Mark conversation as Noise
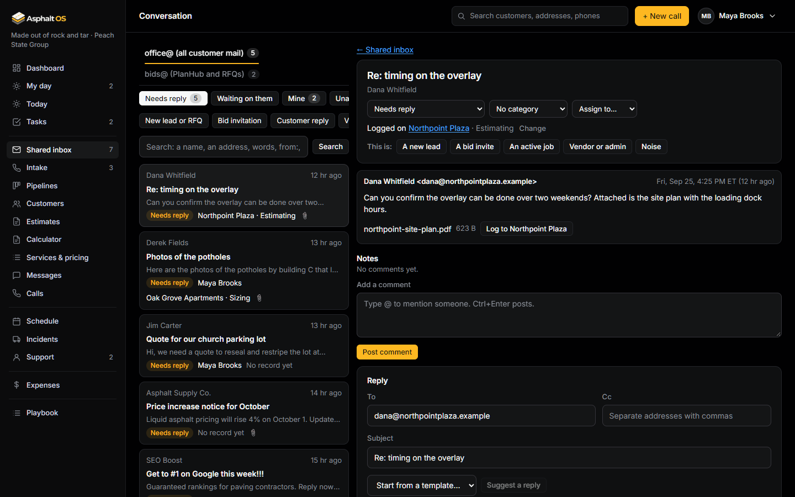The height and width of the screenshot is (497, 795). coord(651,146)
